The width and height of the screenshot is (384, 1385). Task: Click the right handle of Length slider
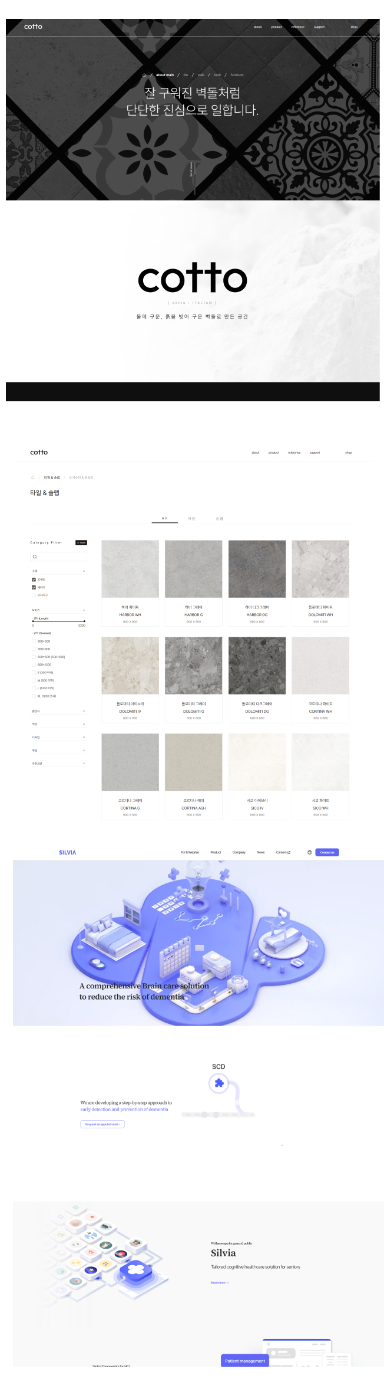84,621
